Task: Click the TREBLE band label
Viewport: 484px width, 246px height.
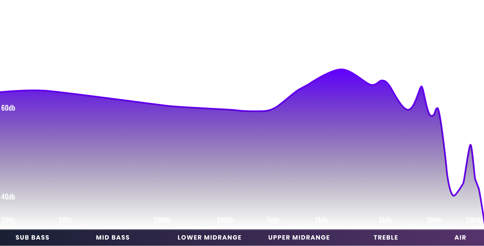Action: [x=386, y=238]
